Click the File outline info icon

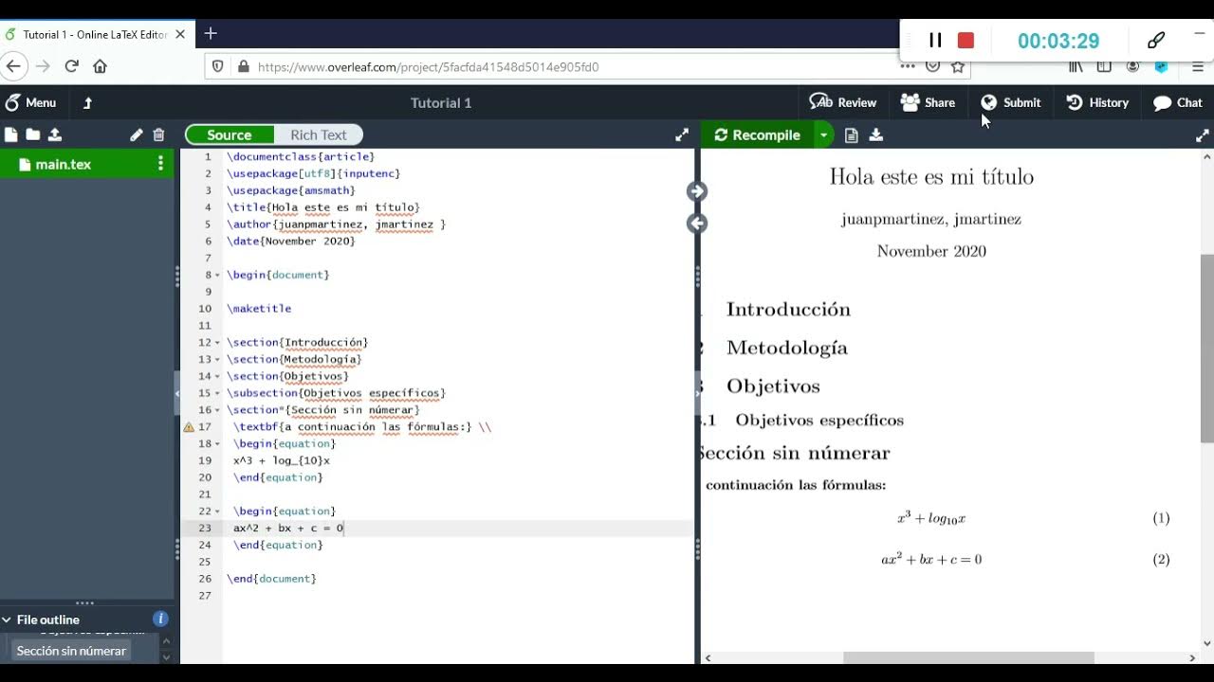[160, 619]
